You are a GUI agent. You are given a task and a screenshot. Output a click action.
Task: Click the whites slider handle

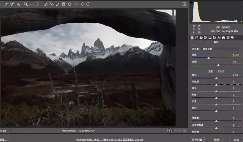[216, 105]
